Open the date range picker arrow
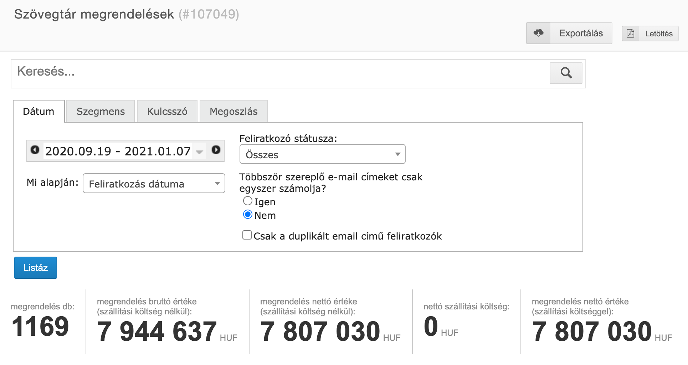 click(200, 152)
